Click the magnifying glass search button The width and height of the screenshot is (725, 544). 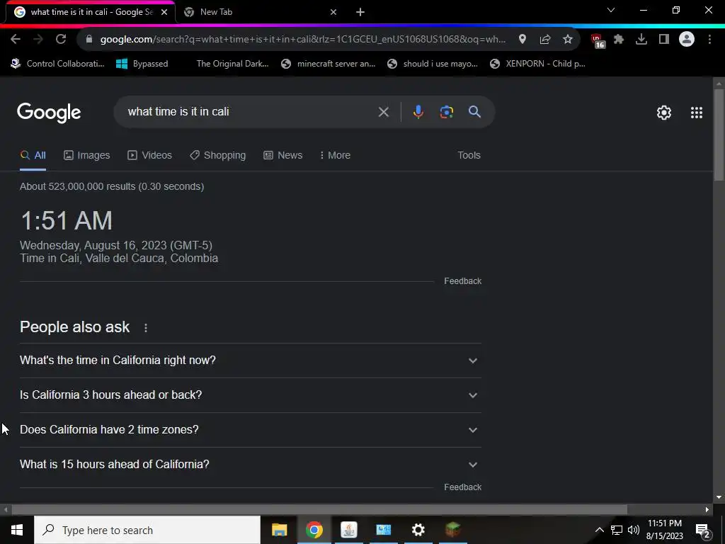point(474,111)
